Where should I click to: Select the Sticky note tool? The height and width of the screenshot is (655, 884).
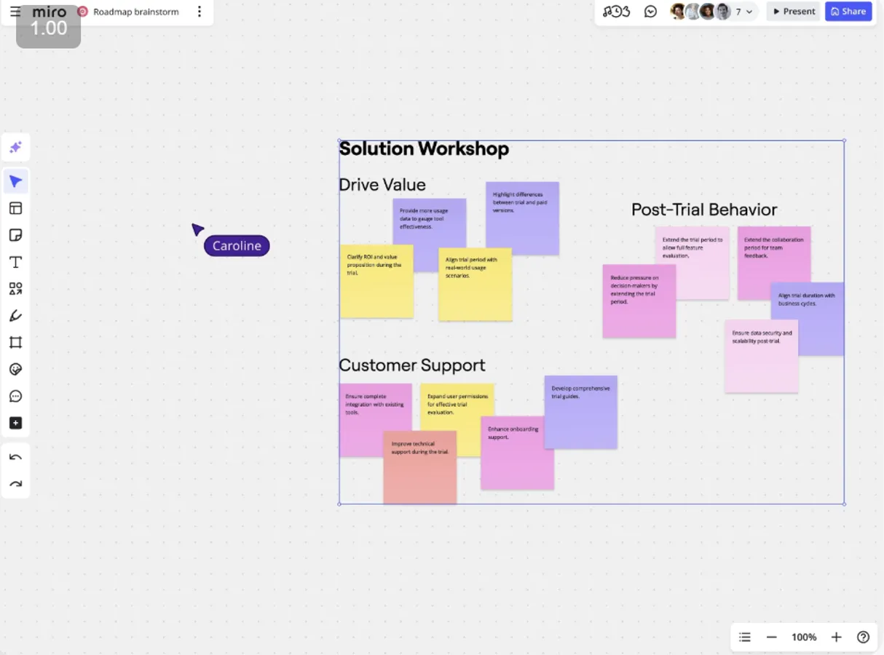point(15,235)
